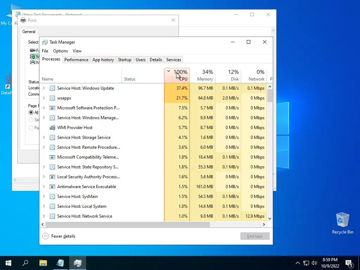Click Service Host: Remote Procedure icon
360x270 pixels.
click(52, 147)
